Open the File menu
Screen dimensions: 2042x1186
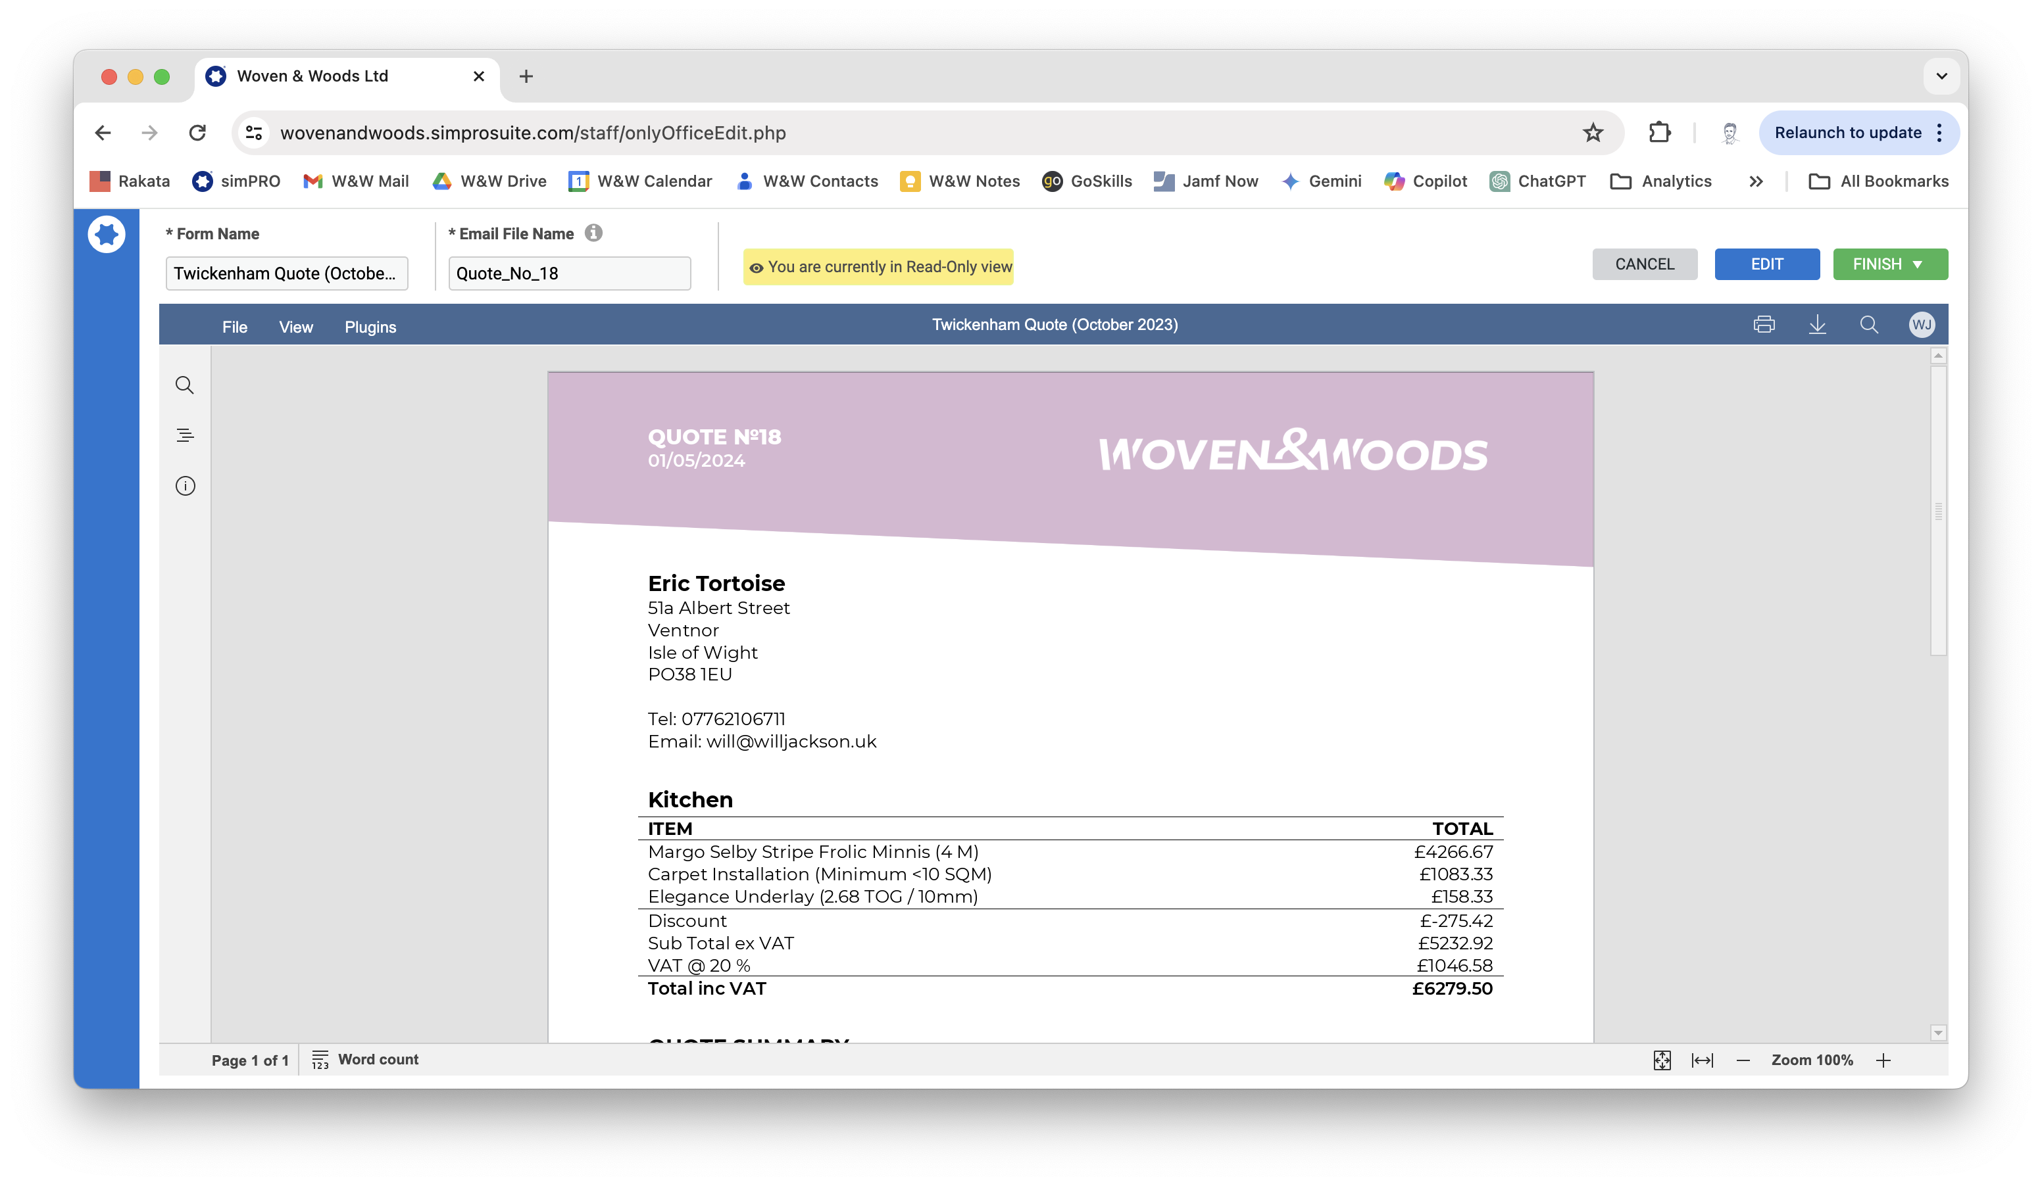click(234, 327)
